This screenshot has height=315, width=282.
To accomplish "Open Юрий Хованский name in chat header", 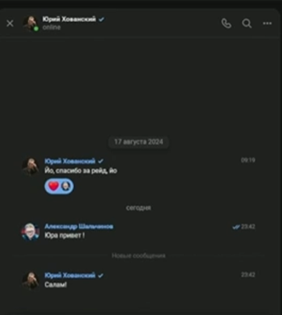I will [69, 19].
